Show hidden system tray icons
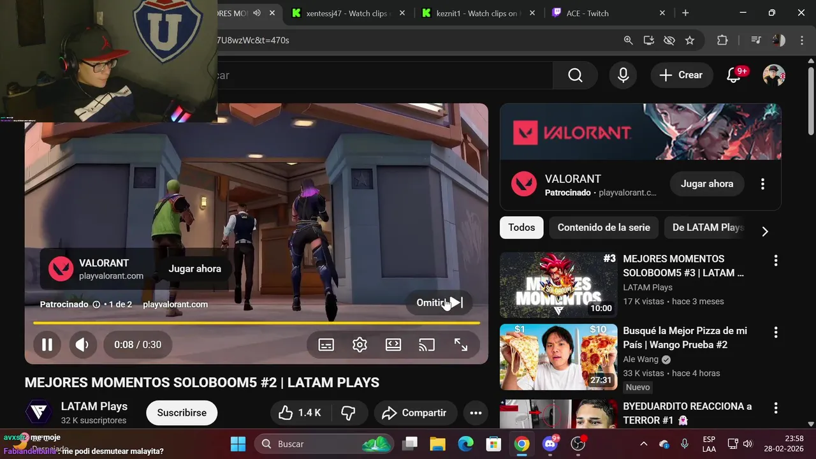Viewport: 816px width, 459px height. [x=643, y=444]
